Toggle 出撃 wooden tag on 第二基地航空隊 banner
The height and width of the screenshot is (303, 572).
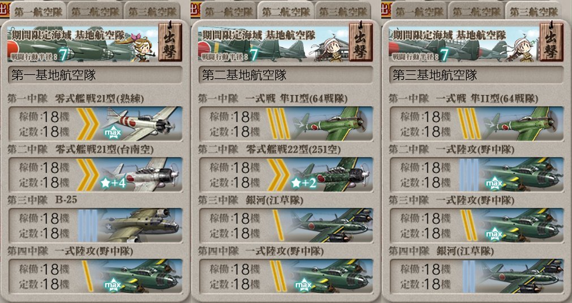[361, 42]
